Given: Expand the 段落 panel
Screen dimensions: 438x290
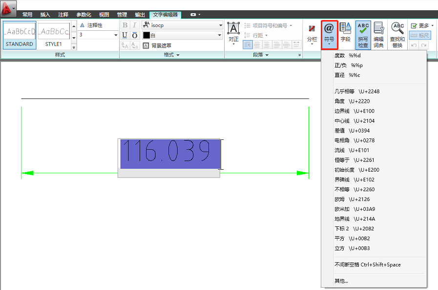Looking at the screenshot, I should (x=261, y=55).
